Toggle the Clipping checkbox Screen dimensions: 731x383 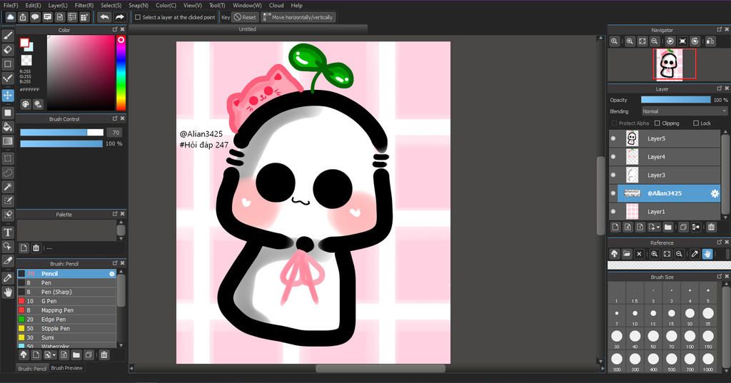point(657,123)
